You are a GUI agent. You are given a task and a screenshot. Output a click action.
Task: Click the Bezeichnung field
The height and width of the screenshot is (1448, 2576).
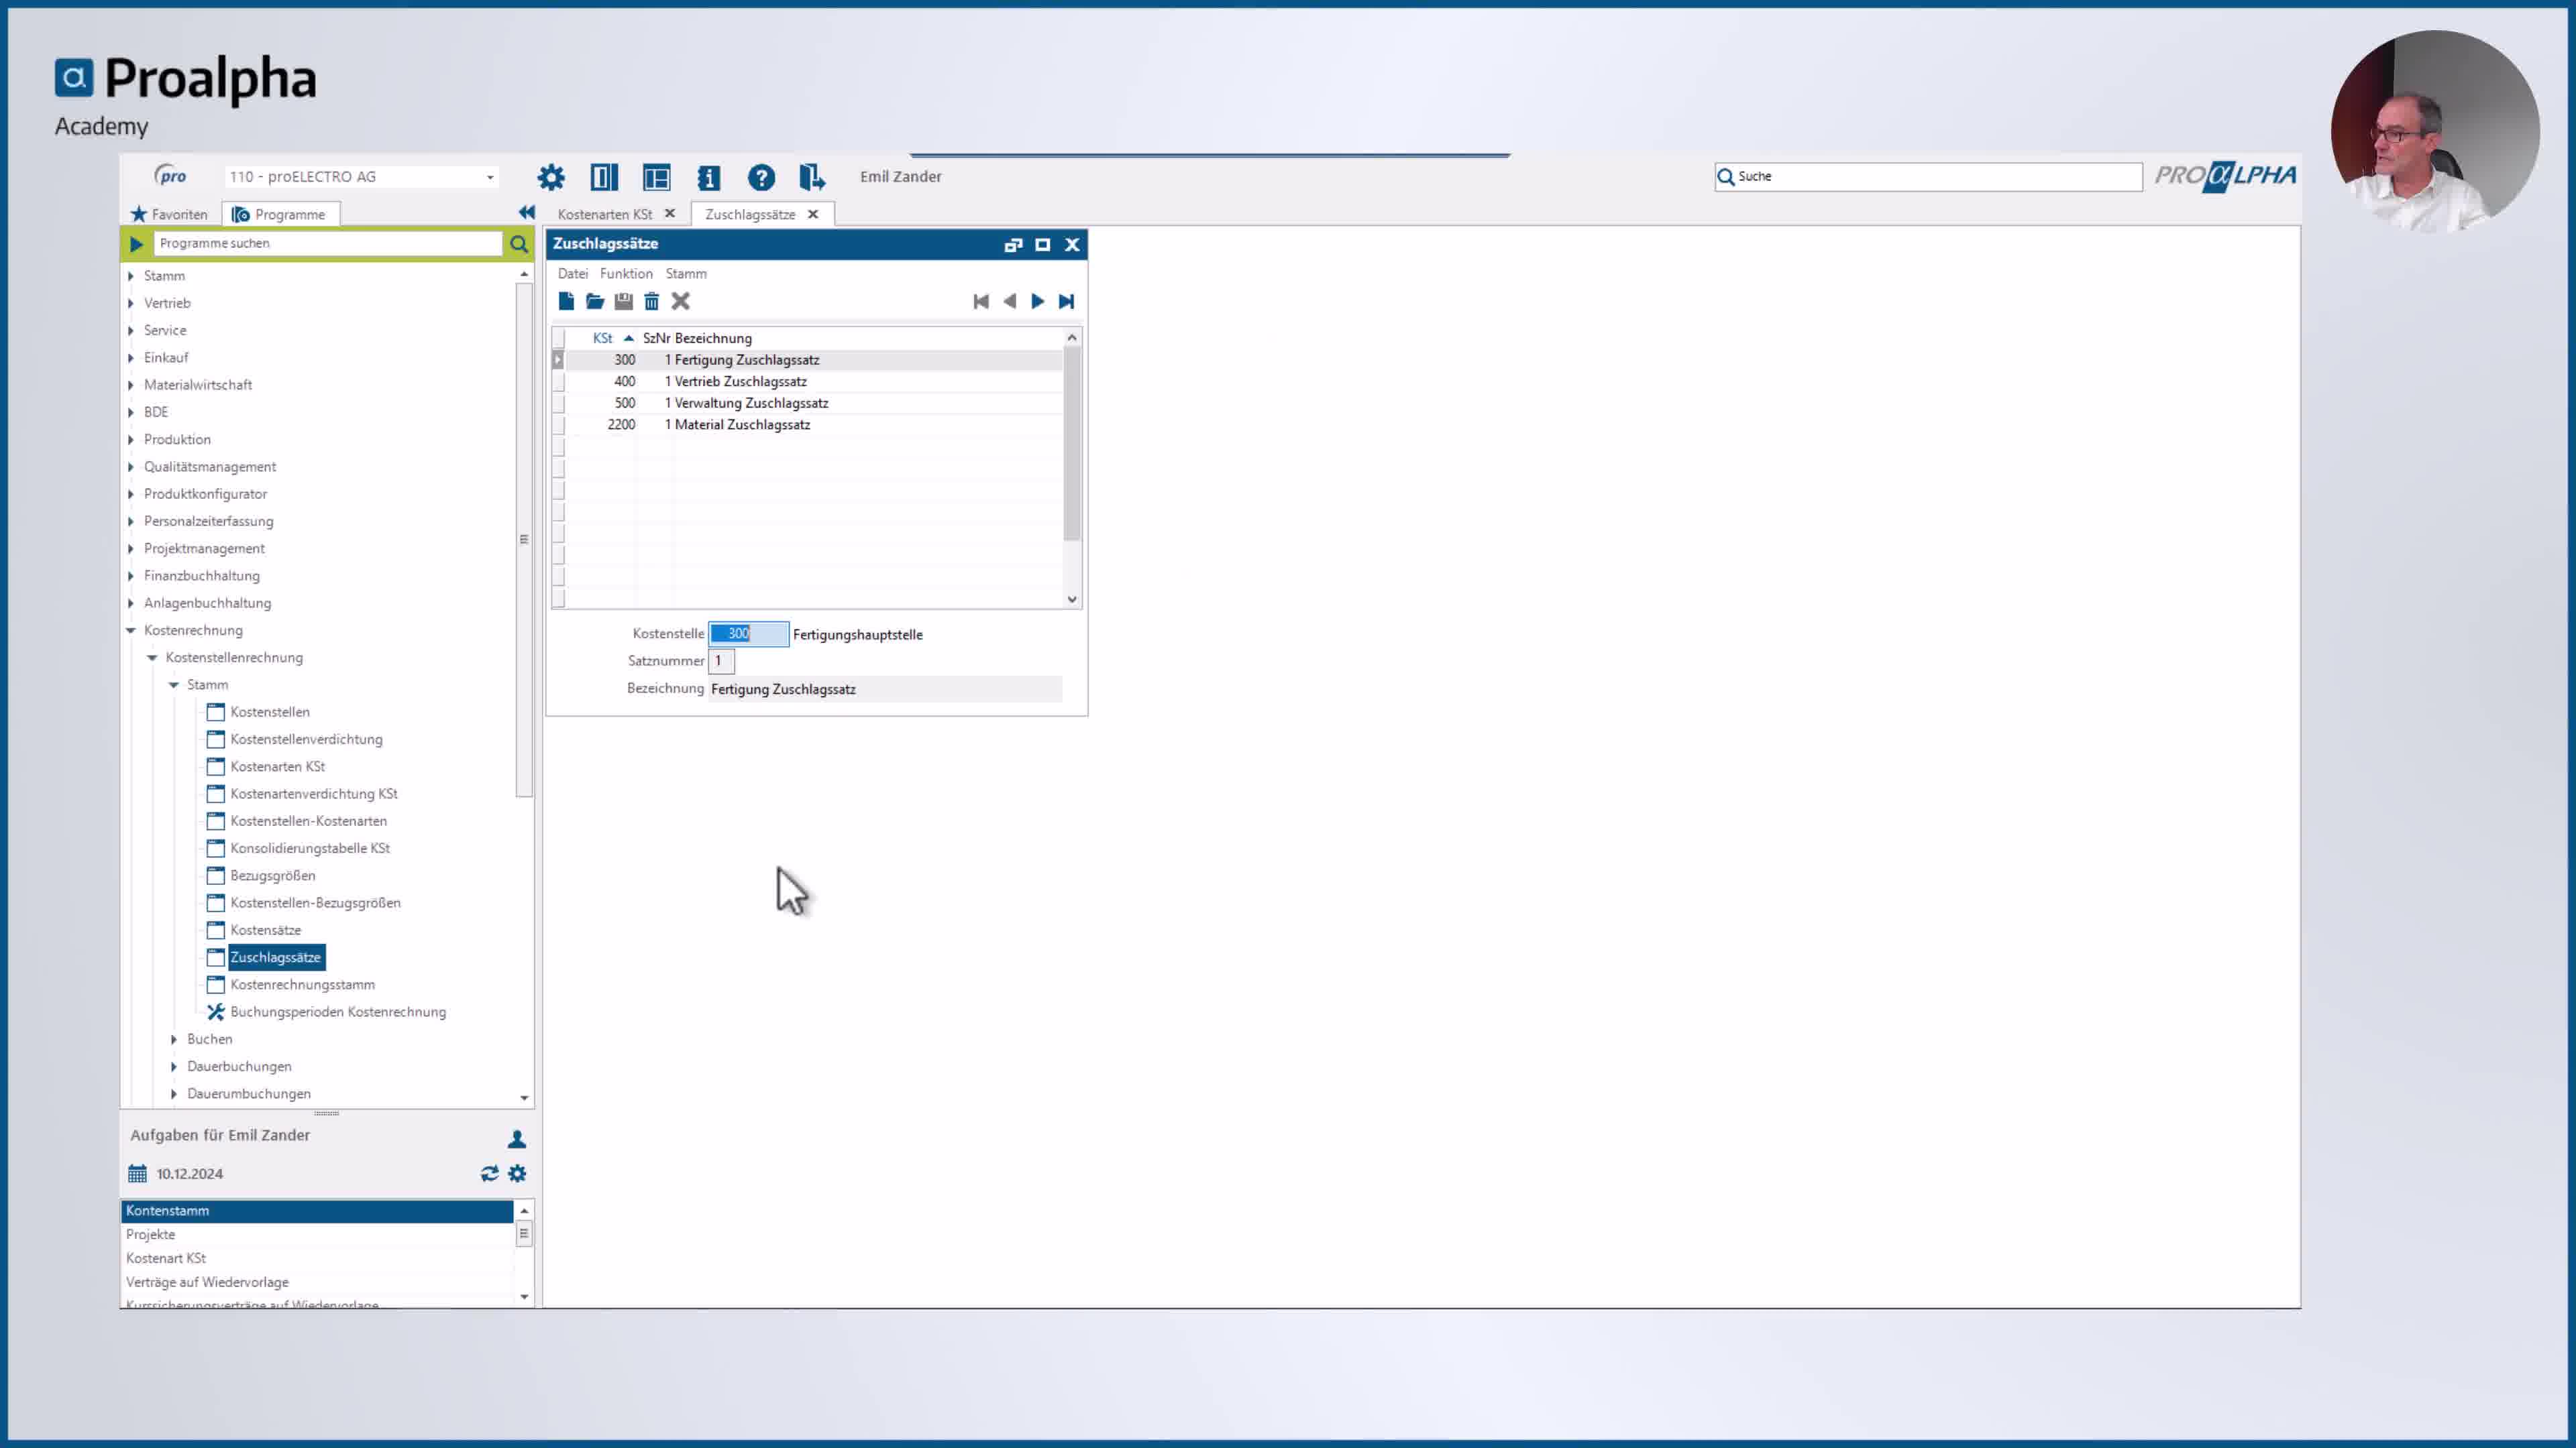885,688
